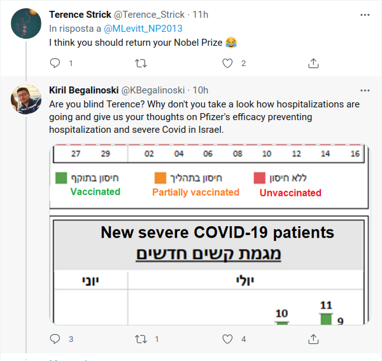Viewport: 382px width, 361px height.
Task: Open the 11h timestamp on Terence's tweet
Action: [202, 15]
